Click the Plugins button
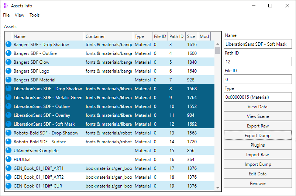Image resolution: width=296 pixels, height=196 pixels. (x=258, y=145)
